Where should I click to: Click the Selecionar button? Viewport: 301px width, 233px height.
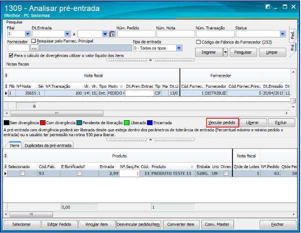click(21, 225)
